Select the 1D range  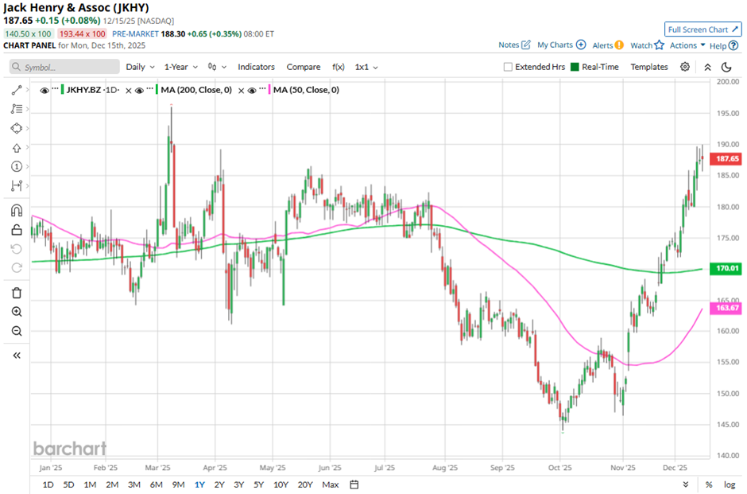point(48,484)
